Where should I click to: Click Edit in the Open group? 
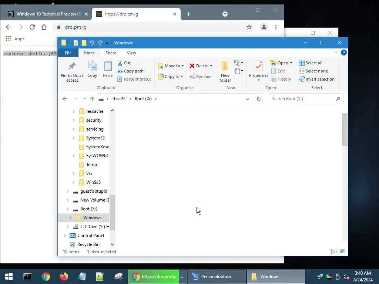point(278,71)
